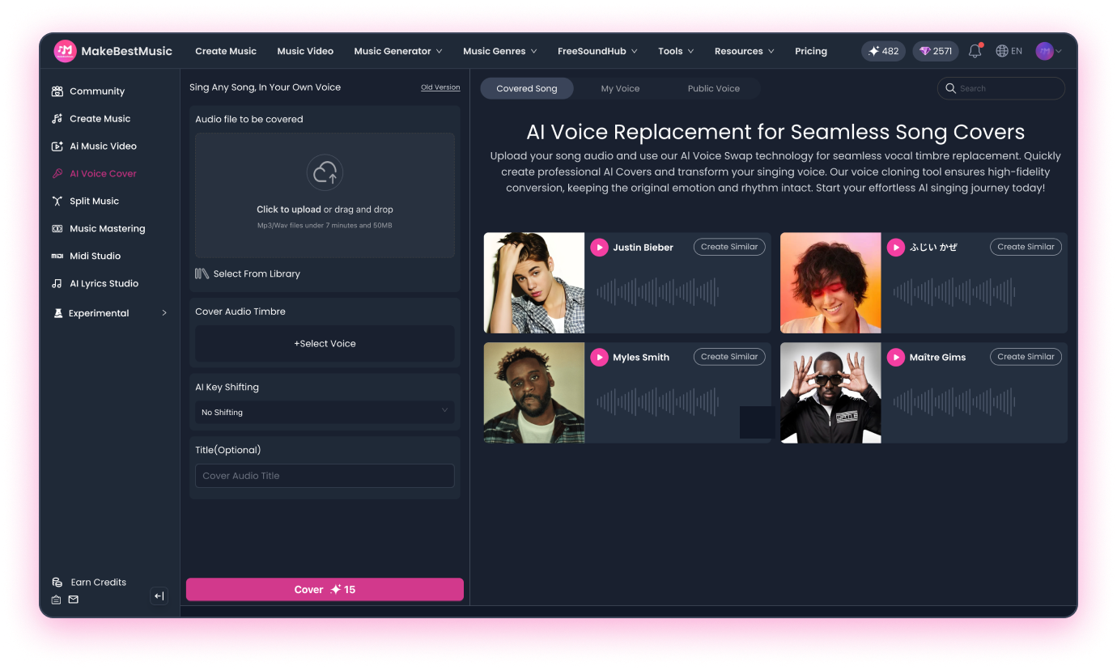Switch to the Public Voice tab
The width and height of the screenshot is (1117, 670).
pyautogui.click(x=714, y=89)
